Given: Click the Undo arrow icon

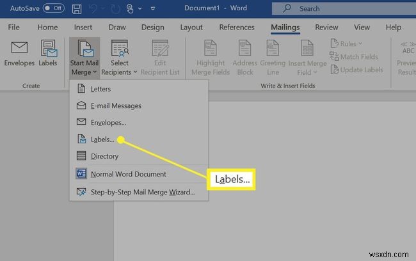Looking at the screenshot, I should [x=93, y=9].
